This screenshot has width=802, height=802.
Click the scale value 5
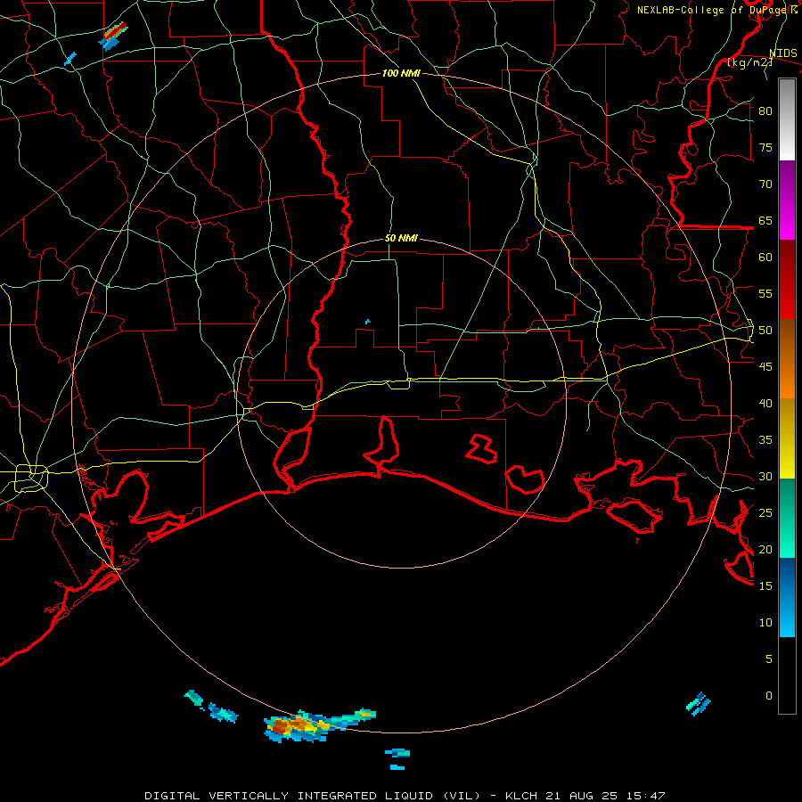768,659
